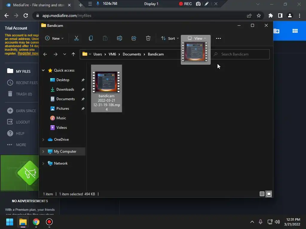Screen dimensions: 306x229
Task: Click Users in the address breadcrumb
Action: [x=98, y=54]
